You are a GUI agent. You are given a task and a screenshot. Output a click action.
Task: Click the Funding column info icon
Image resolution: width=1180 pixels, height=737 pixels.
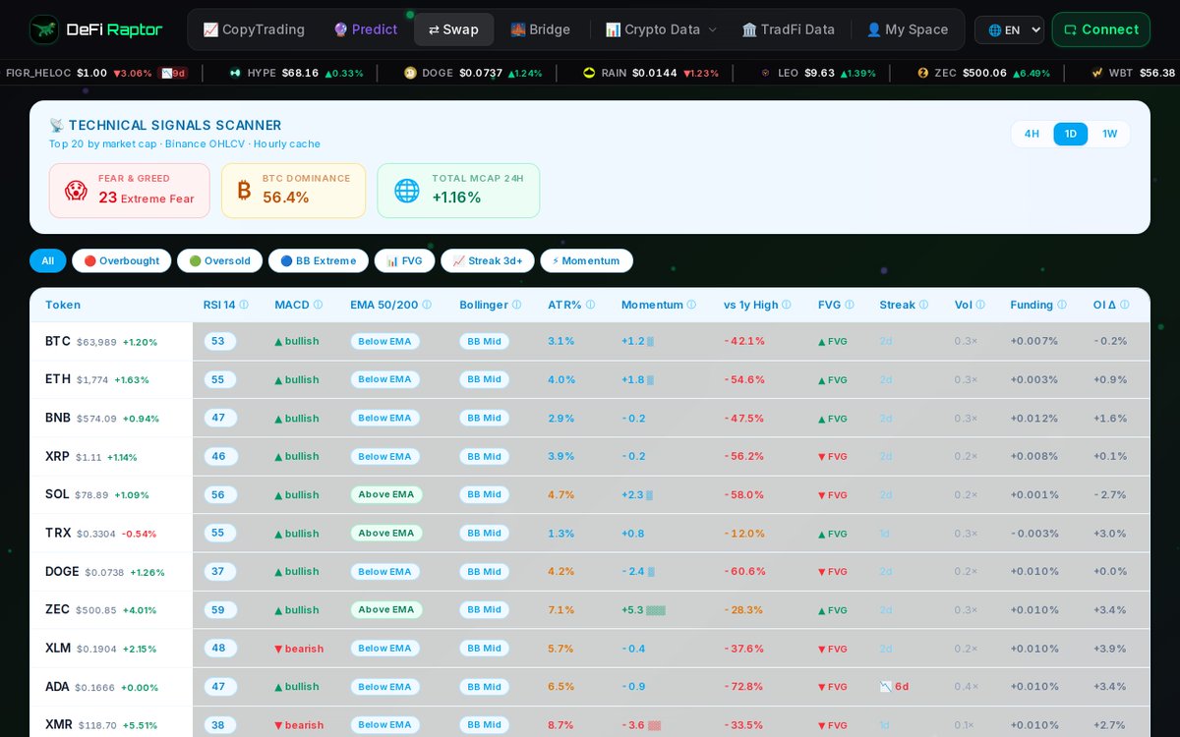[1062, 305]
